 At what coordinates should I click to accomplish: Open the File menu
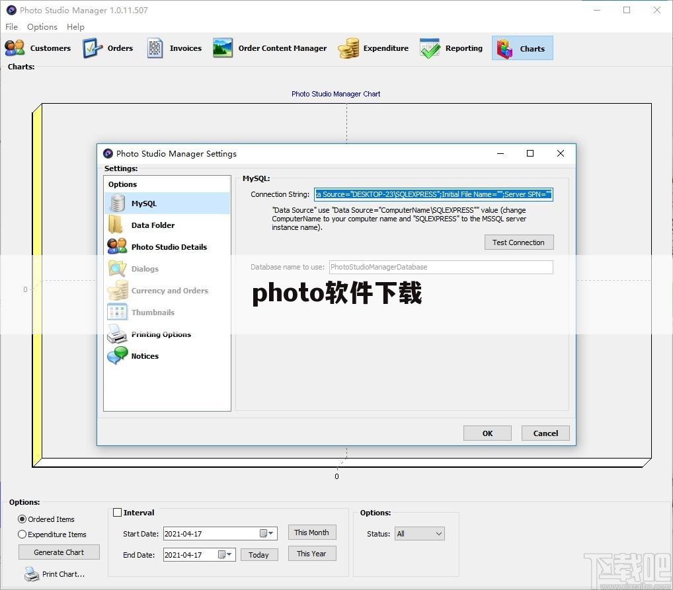tap(12, 26)
